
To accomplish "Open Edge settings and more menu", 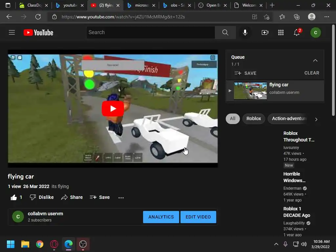I will [x=326, y=17].
